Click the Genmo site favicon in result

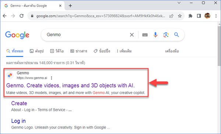coord(10,75)
